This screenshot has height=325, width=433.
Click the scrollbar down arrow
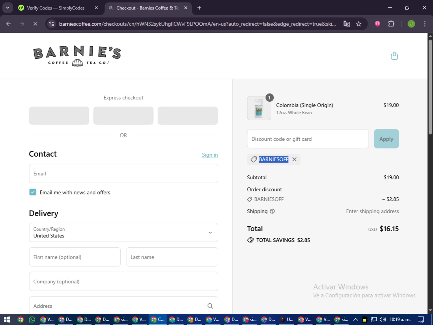click(430, 311)
